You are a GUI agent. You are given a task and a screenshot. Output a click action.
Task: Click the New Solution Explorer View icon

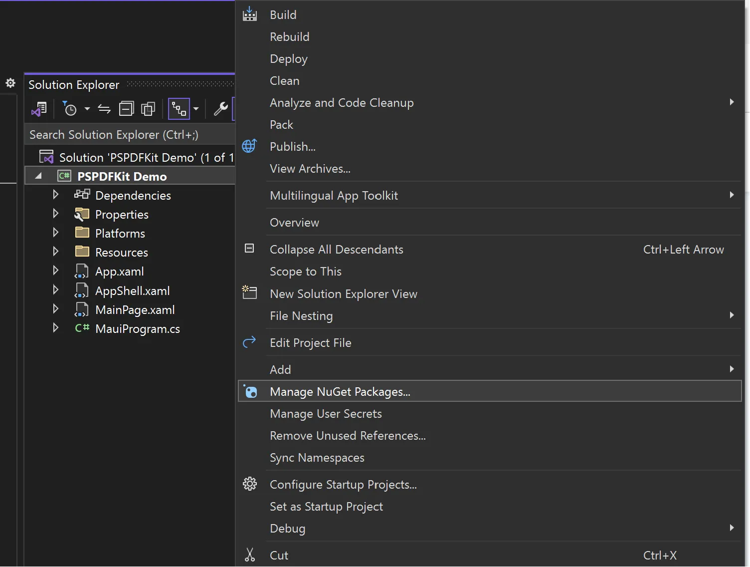pyautogui.click(x=249, y=292)
